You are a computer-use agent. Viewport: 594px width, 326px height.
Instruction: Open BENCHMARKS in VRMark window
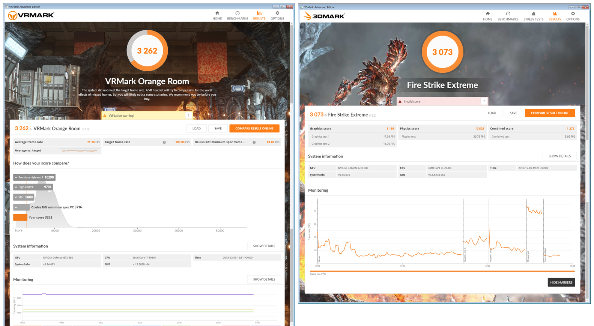coord(238,15)
